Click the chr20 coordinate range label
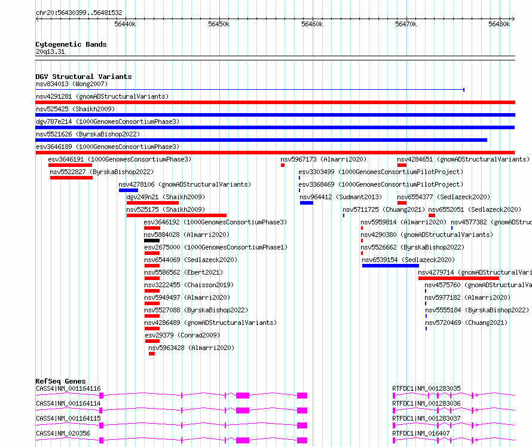This screenshot has height=447, width=532. click(x=79, y=13)
